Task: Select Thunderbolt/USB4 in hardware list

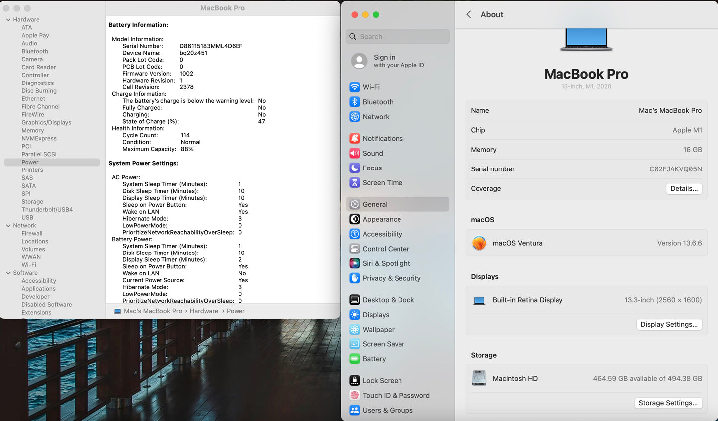Action: point(47,210)
